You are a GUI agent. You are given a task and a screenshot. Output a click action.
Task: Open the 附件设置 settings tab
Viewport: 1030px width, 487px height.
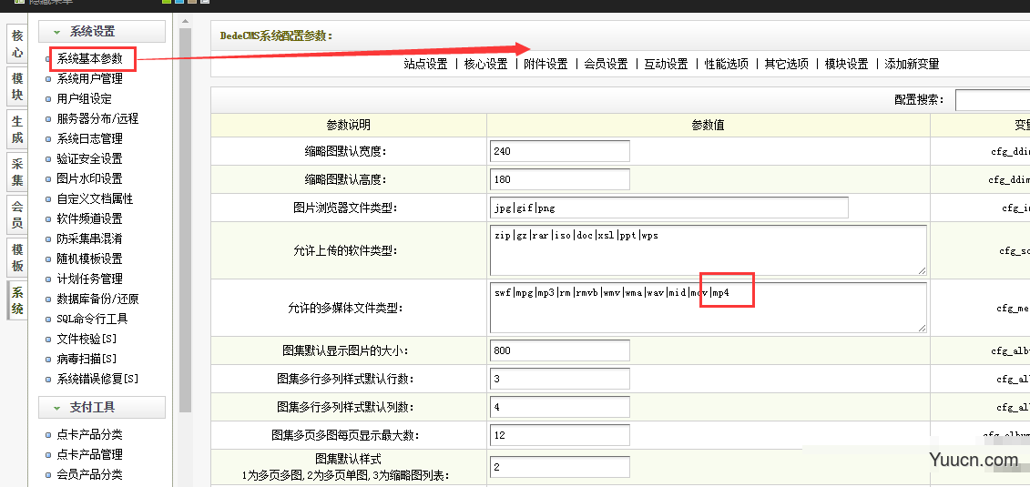tap(546, 64)
